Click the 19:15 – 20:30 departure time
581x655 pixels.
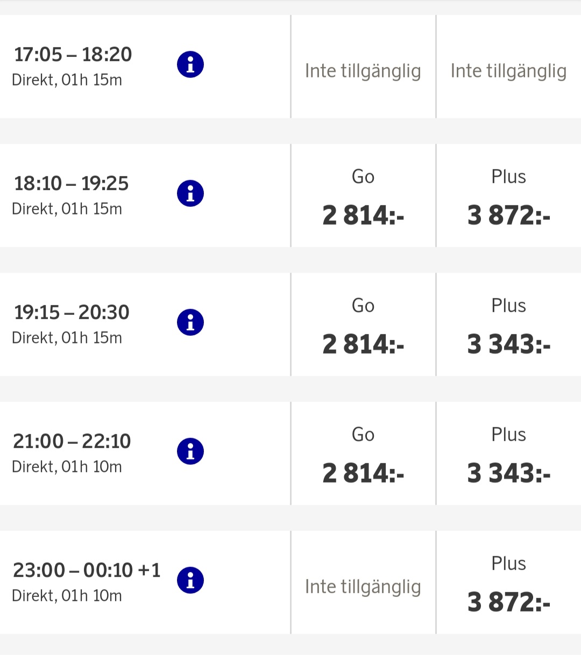pyautogui.click(x=72, y=313)
